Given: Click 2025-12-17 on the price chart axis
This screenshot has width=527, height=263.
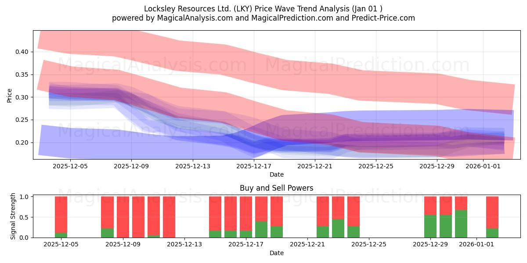Looking at the screenshot, I should tap(254, 166).
